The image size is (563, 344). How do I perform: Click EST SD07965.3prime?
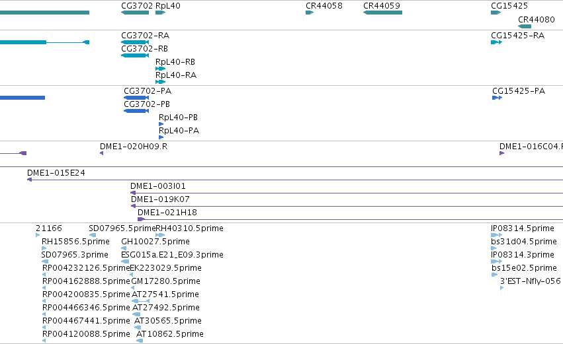45,261
